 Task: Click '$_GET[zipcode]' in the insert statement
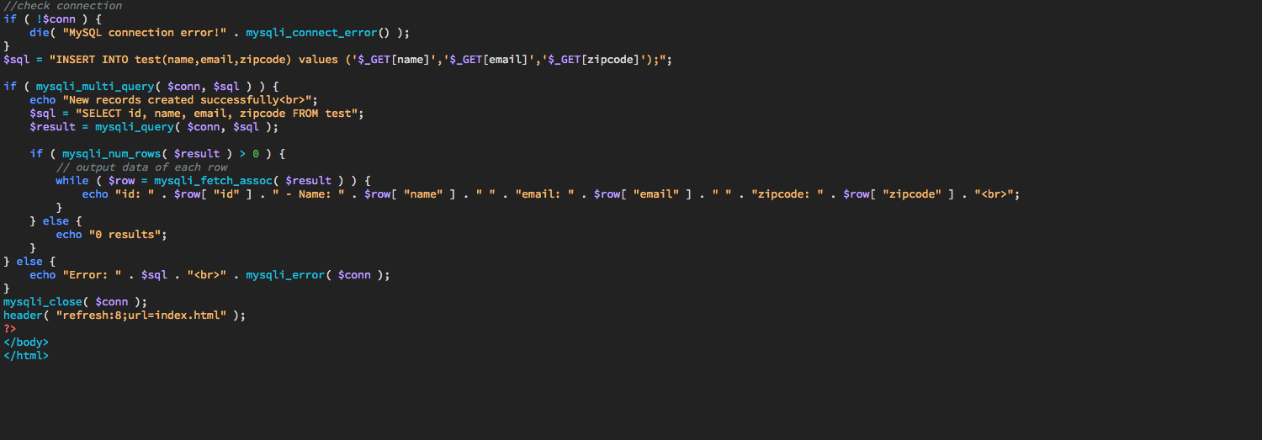click(x=595, y=60)
